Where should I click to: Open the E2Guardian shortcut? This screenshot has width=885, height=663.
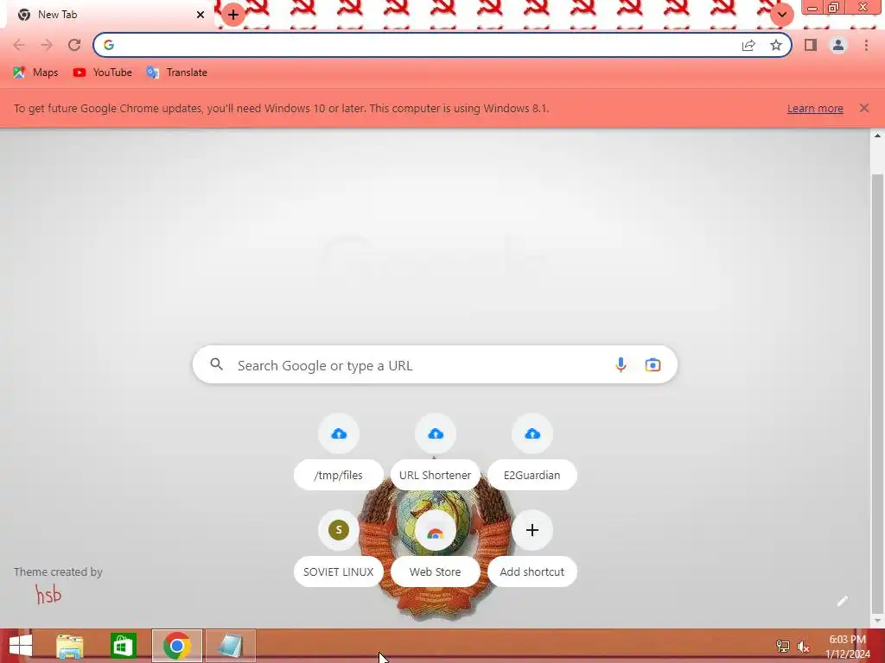click(532, 452)
